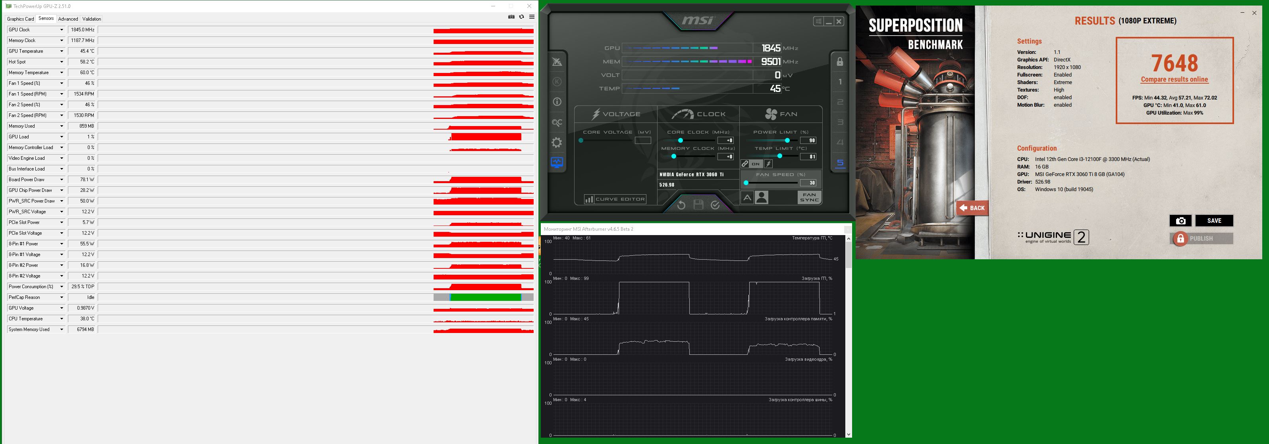Viewport: 1269px width, 444px height.
Task: Toggle the hardware monitor icon in Afterburner
Action: [x=557, y=163]
